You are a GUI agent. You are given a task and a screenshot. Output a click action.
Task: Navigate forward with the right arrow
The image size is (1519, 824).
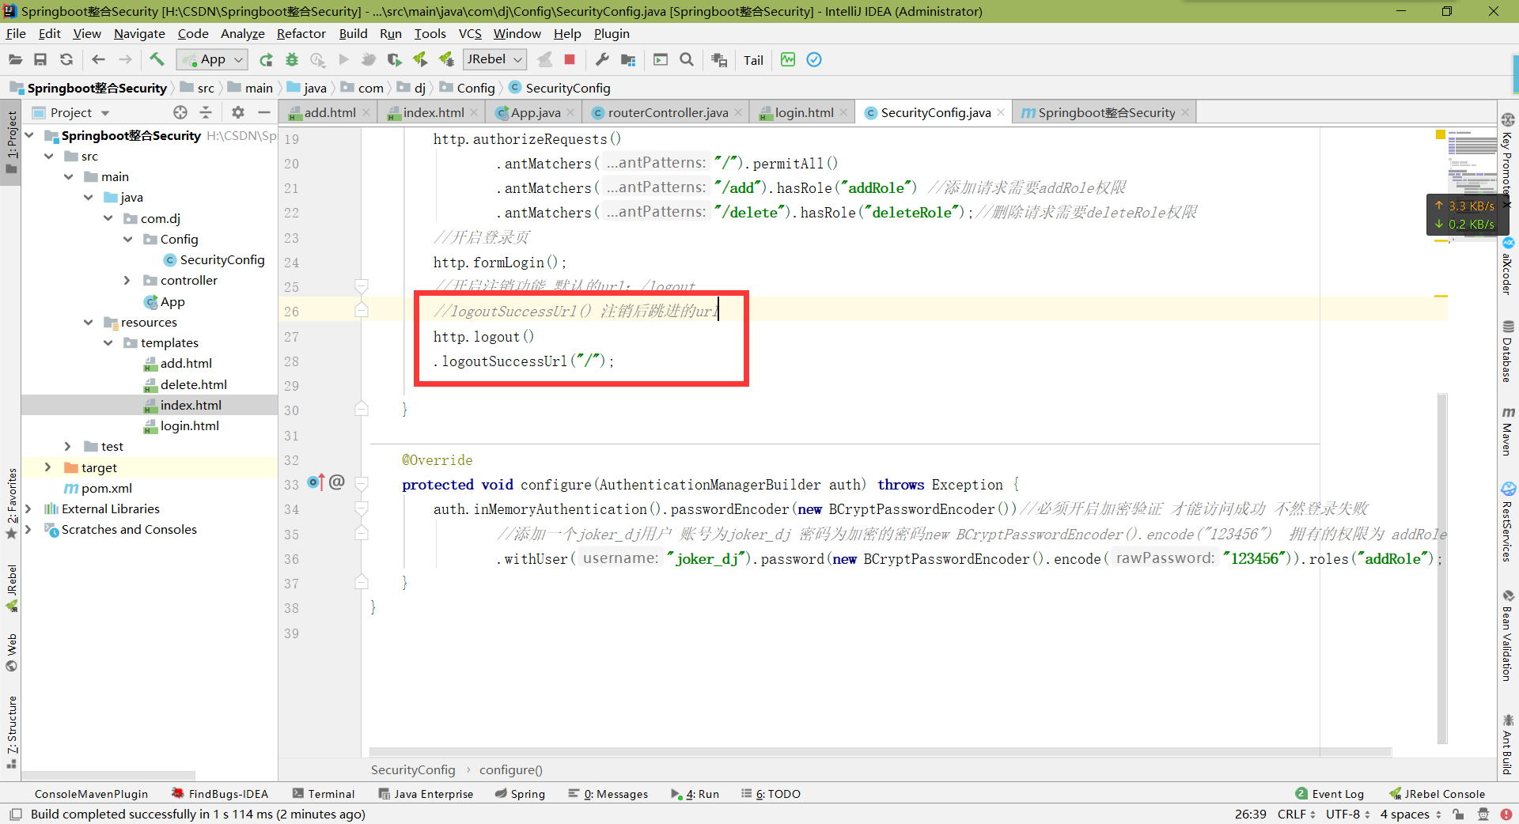pyautogui.click(x=125, y=59)
